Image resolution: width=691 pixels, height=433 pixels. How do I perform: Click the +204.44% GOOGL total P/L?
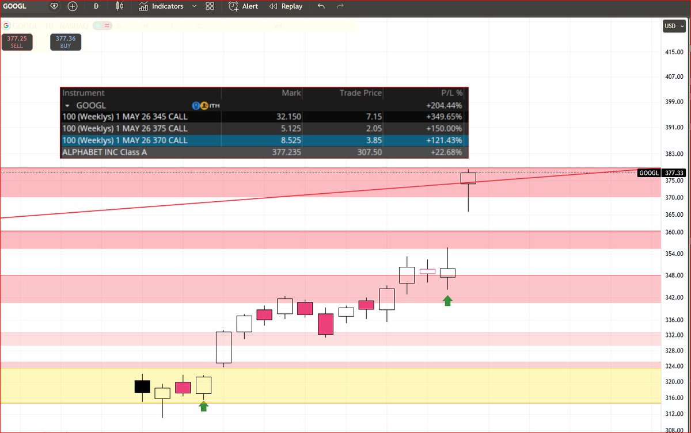[445, 105]
